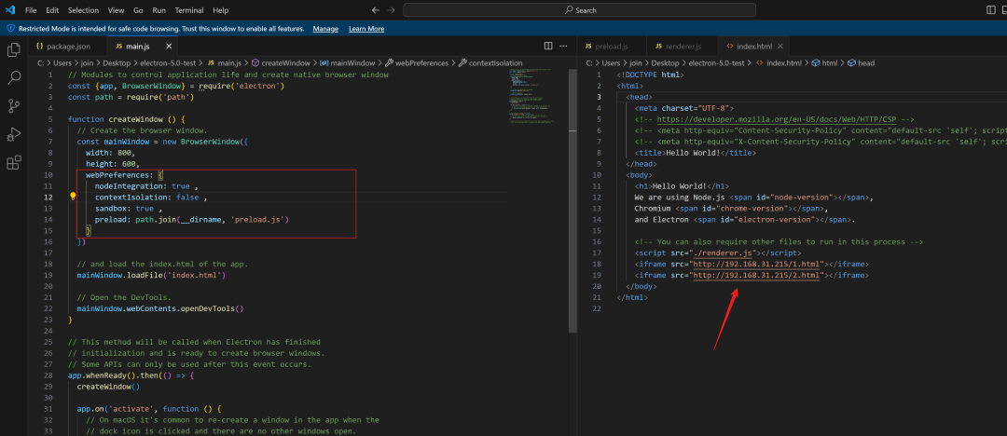Click the Learn More link in banner

366,29
